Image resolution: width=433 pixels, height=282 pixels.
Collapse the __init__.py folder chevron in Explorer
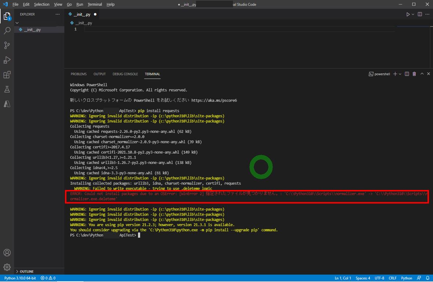[x=17, y=22]
